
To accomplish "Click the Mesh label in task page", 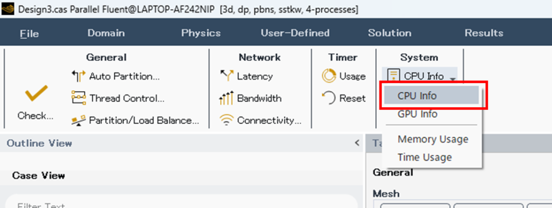I will click(x=386, y=193).
